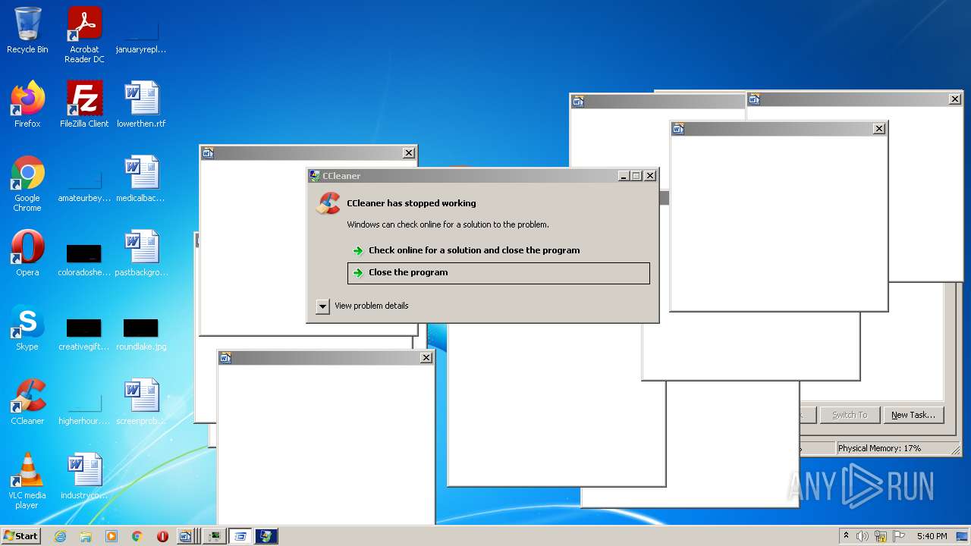Click New Task... in Task Manager

(913, 415)
